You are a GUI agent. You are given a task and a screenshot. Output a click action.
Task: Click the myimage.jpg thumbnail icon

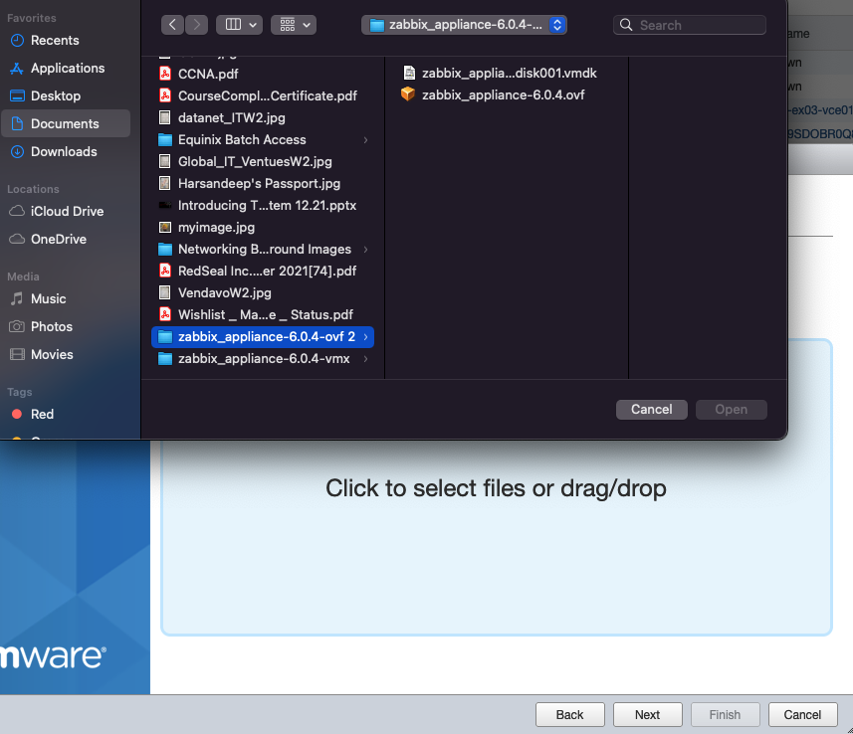[165, 228]
